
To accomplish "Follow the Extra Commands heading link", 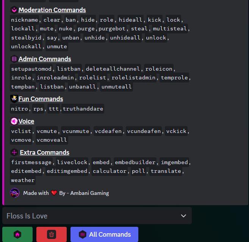I will pyautogui.click(x=44, y=152).
